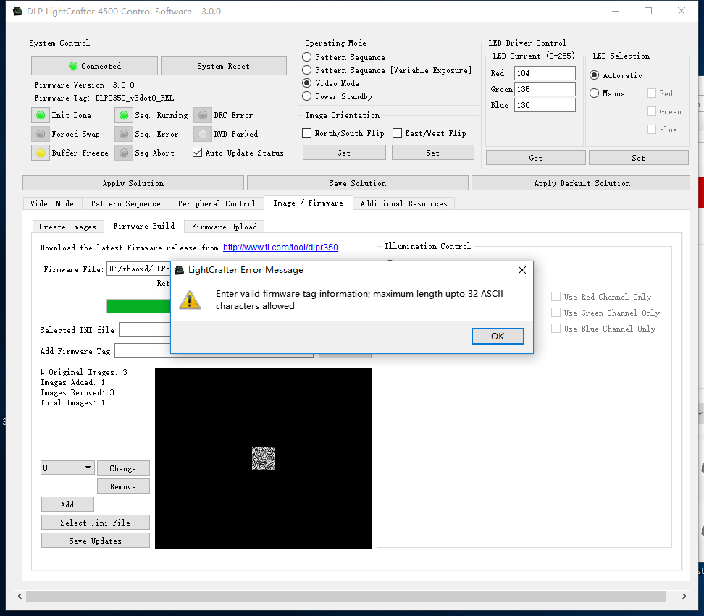Click the Red LED current field

(x=544, y=73)
